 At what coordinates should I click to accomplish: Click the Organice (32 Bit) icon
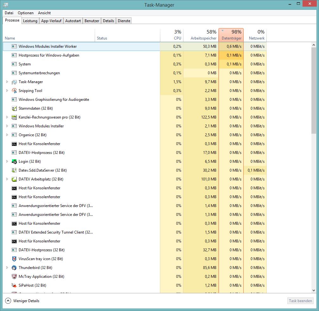coord(14,135)
